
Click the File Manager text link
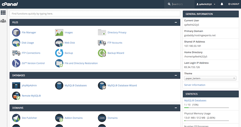click(29, 32)
